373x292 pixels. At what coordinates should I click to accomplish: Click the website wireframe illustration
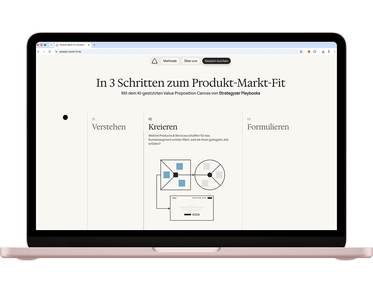tap(192, 208)
